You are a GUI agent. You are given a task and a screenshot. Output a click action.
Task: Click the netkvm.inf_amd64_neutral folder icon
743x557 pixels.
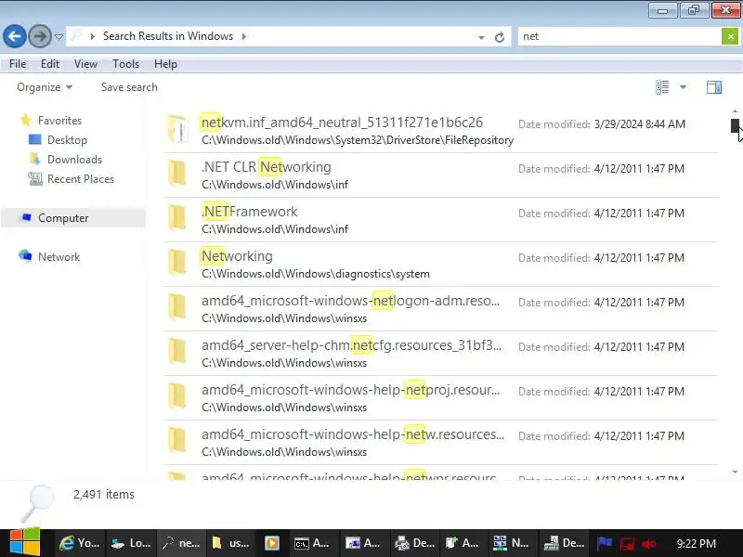178,129
